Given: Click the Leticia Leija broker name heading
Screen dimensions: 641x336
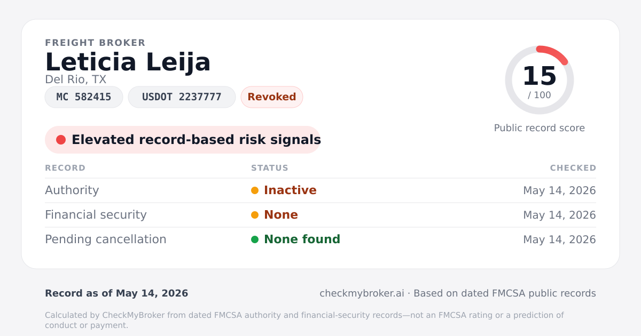Looking at the screenshot, I should click(128, 62).
